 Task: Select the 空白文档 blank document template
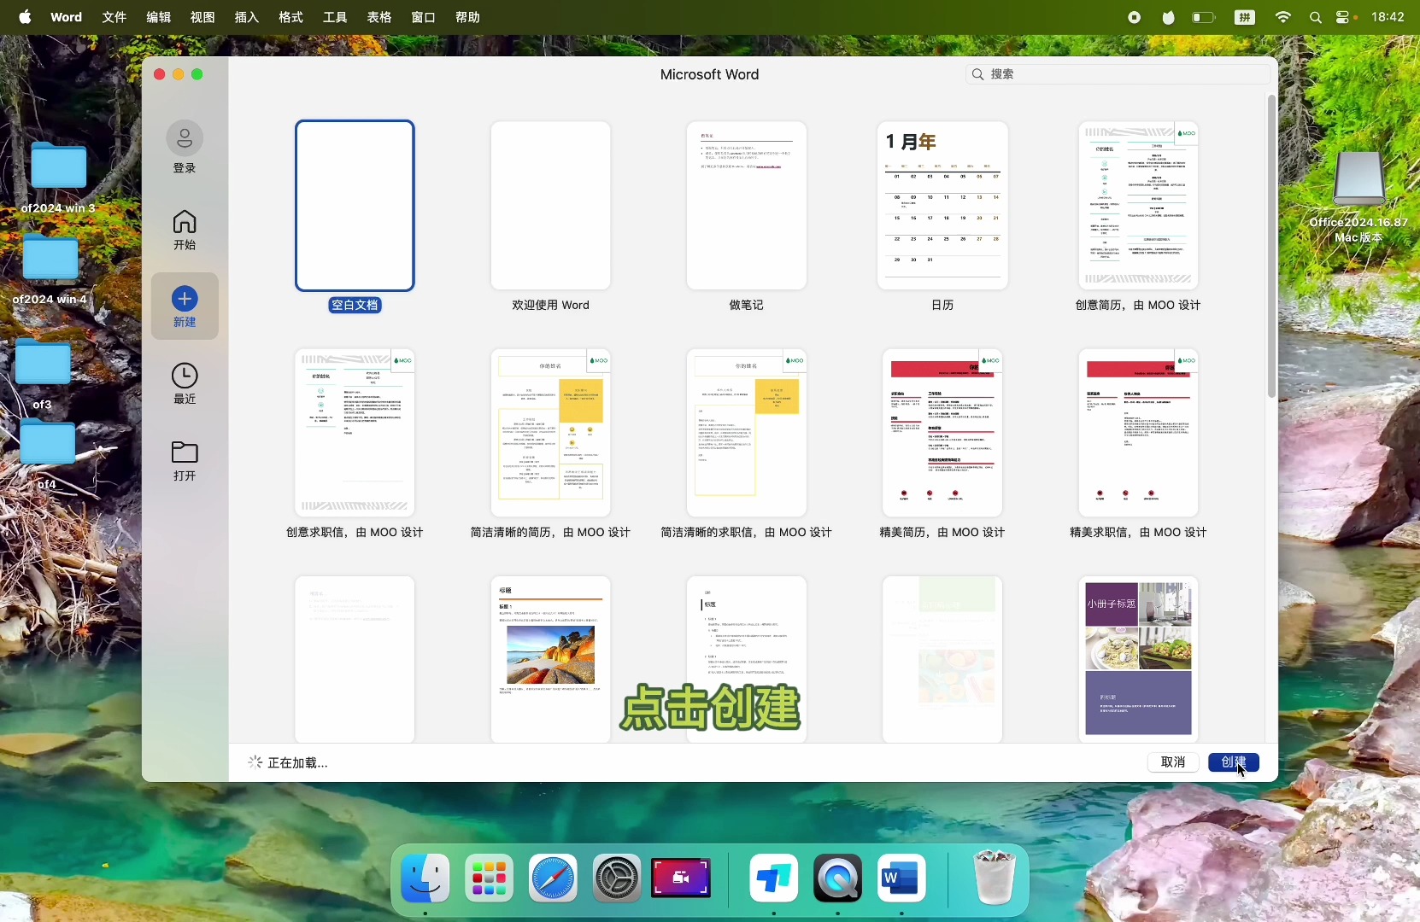[355, 206]
